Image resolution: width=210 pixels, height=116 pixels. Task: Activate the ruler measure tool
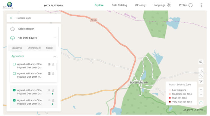(x=201, y=76)
